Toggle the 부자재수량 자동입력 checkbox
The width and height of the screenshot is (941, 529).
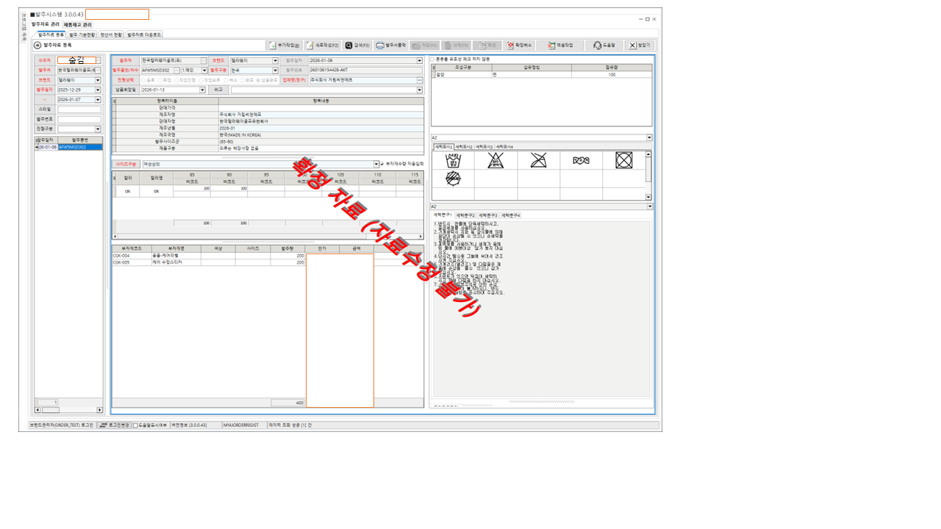[382, 164]
